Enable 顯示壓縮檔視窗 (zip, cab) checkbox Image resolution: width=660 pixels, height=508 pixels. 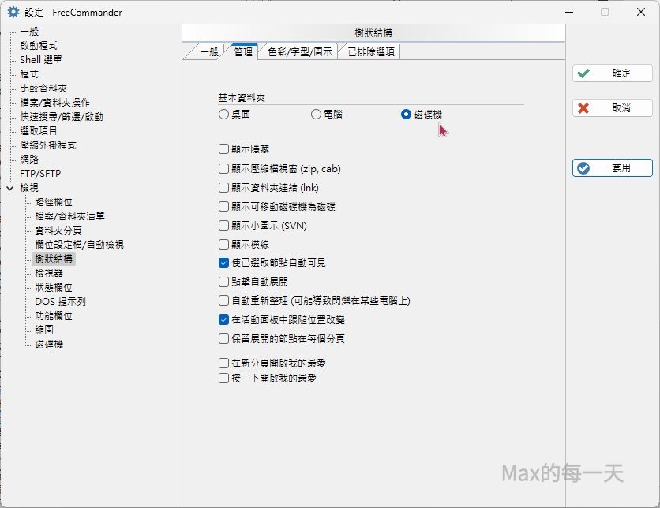[224, 169]
